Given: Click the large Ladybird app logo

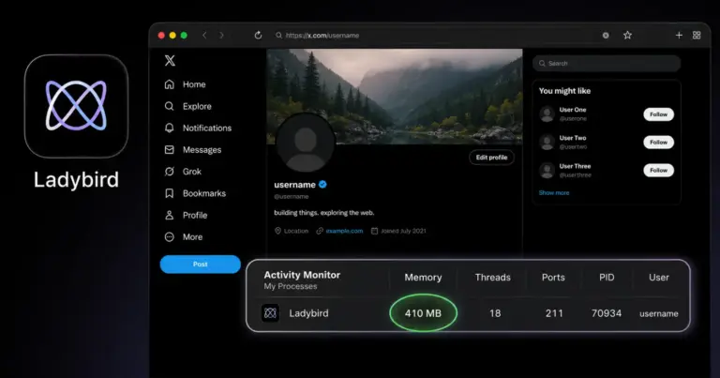Looking at the screenshot, I should (x=76, y=106).
